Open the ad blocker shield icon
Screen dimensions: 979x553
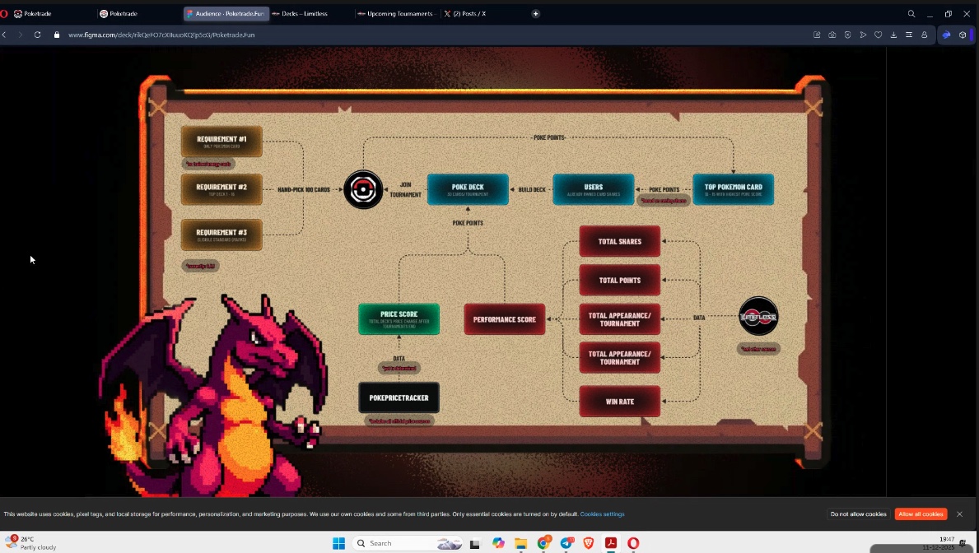click(x=847, y=35)
